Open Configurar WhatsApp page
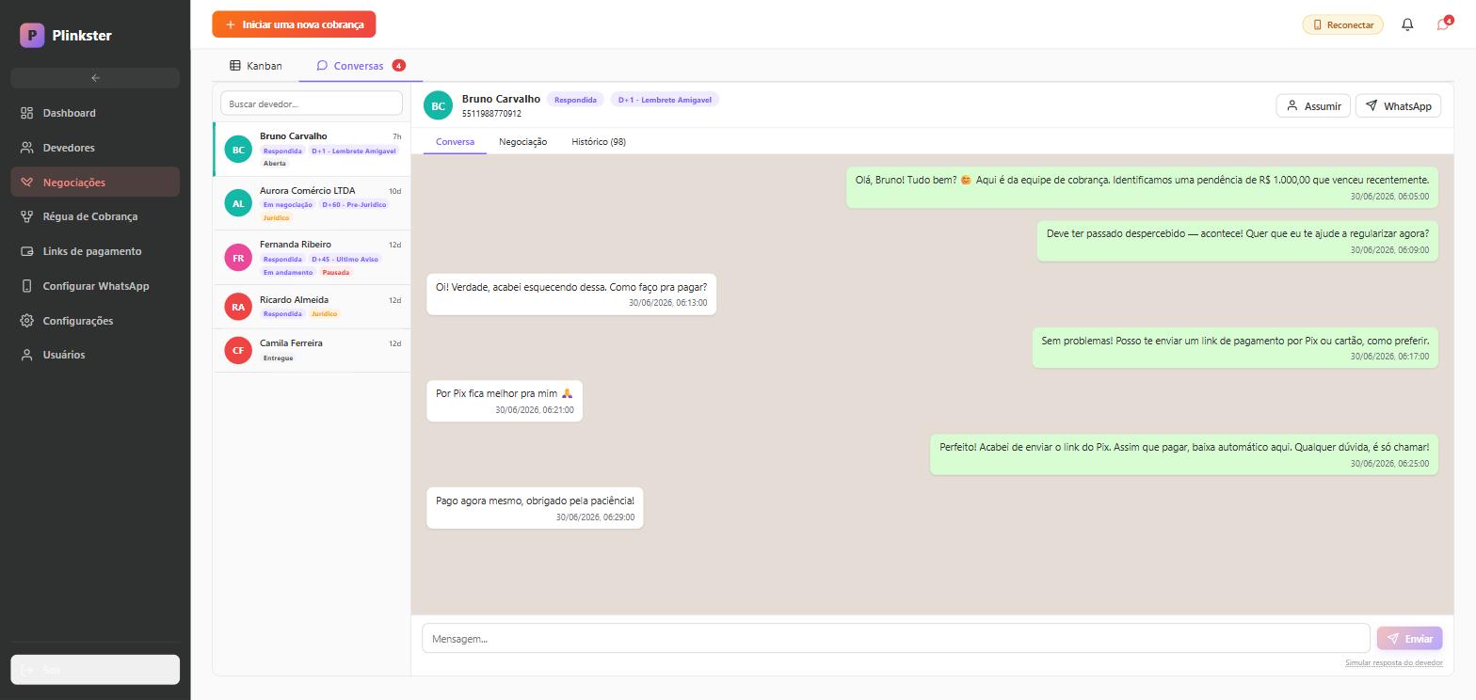The width and height of the screenshot is (1476, 700). (x=95, y=286)
